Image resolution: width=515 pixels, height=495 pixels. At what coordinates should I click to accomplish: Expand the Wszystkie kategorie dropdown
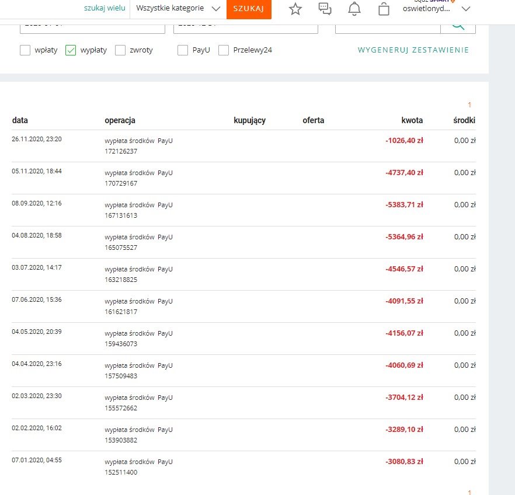[x=178, y=9]
